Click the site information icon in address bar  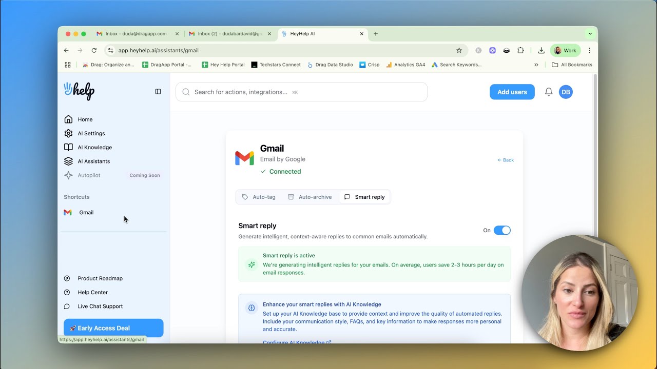[x=110, y=50]
